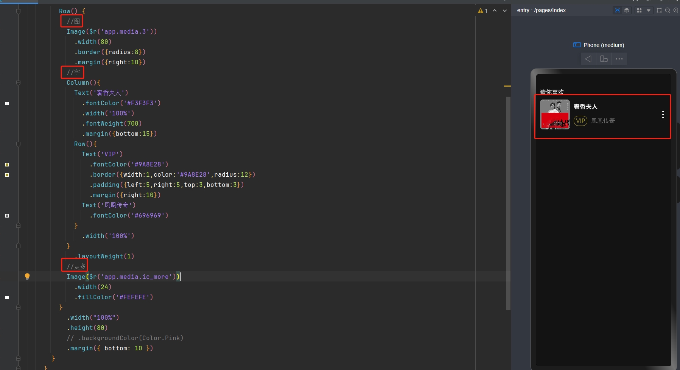Click the lightbulb quick-fix icon
The height and width of the screenshot is (370, 680).
click(27, 277)
